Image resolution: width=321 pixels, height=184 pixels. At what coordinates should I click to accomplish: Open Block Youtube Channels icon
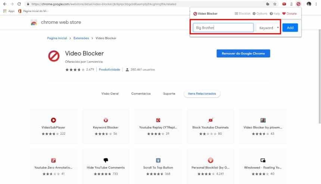click(x=211, y=120)
